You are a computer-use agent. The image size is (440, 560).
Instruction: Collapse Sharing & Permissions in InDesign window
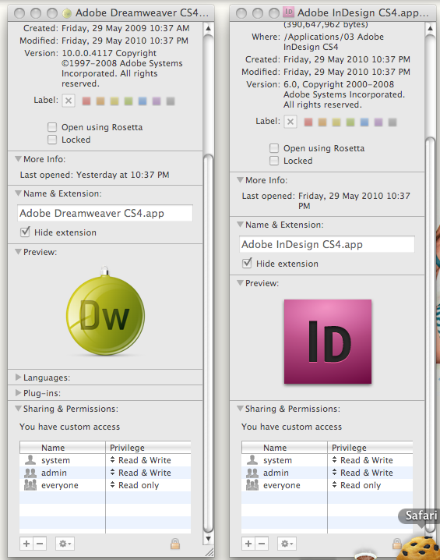pos(240,409)
